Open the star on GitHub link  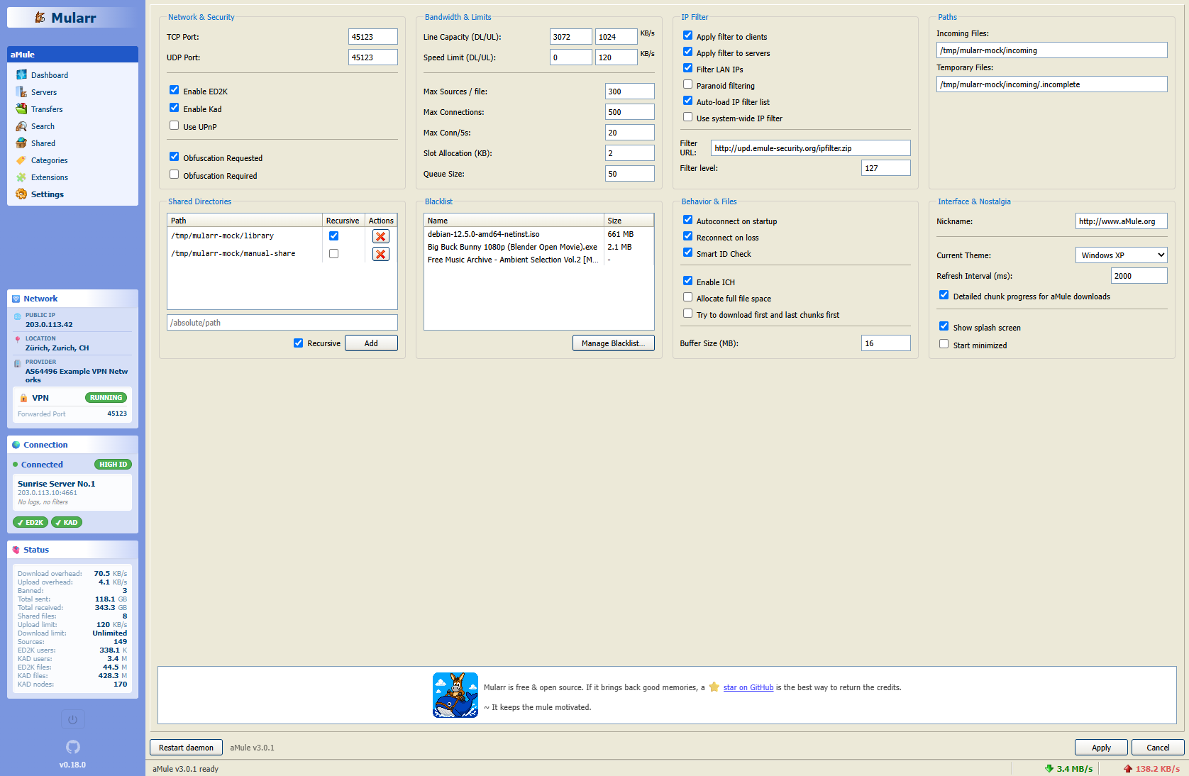pyautogui.click(x=748, y=687)
